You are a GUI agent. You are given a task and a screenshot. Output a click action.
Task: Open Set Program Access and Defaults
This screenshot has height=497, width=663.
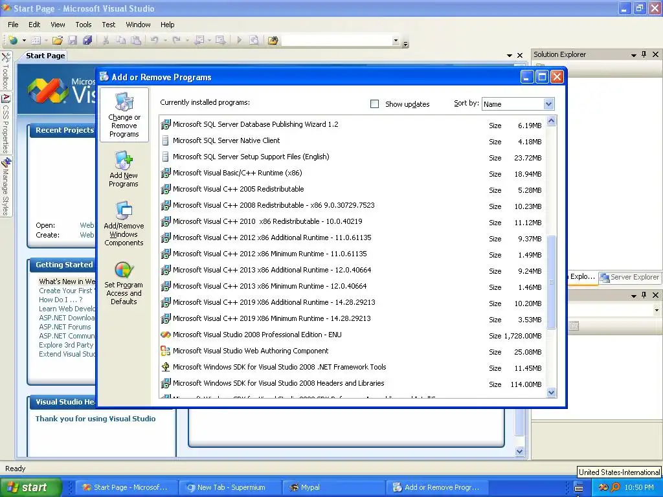(x=124, y=283)
